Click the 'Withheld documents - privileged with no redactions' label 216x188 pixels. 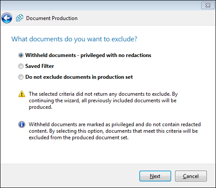tap(88, 55)
